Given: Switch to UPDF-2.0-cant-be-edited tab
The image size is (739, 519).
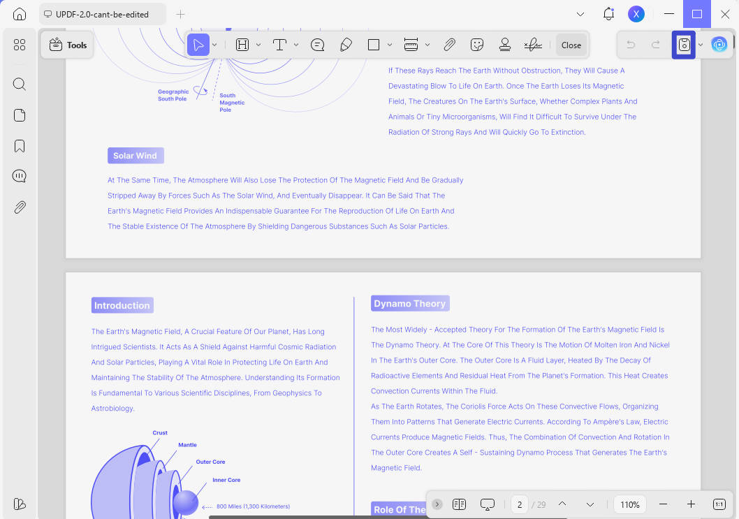Looking at the screenshot, I should click(x=102, y=14).
